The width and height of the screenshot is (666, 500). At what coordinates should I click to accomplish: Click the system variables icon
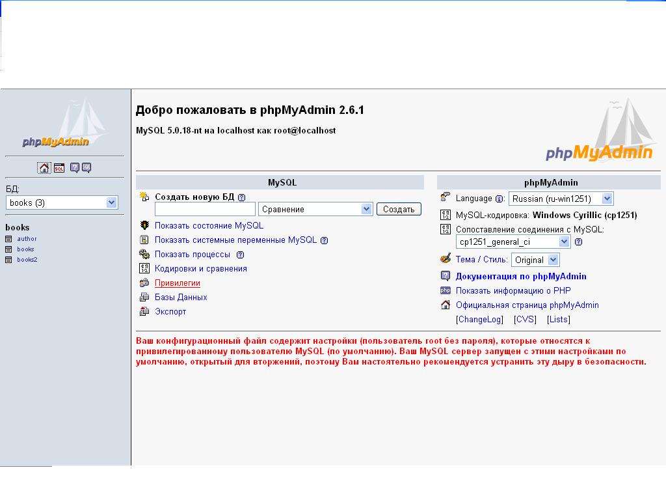point(144,240)
